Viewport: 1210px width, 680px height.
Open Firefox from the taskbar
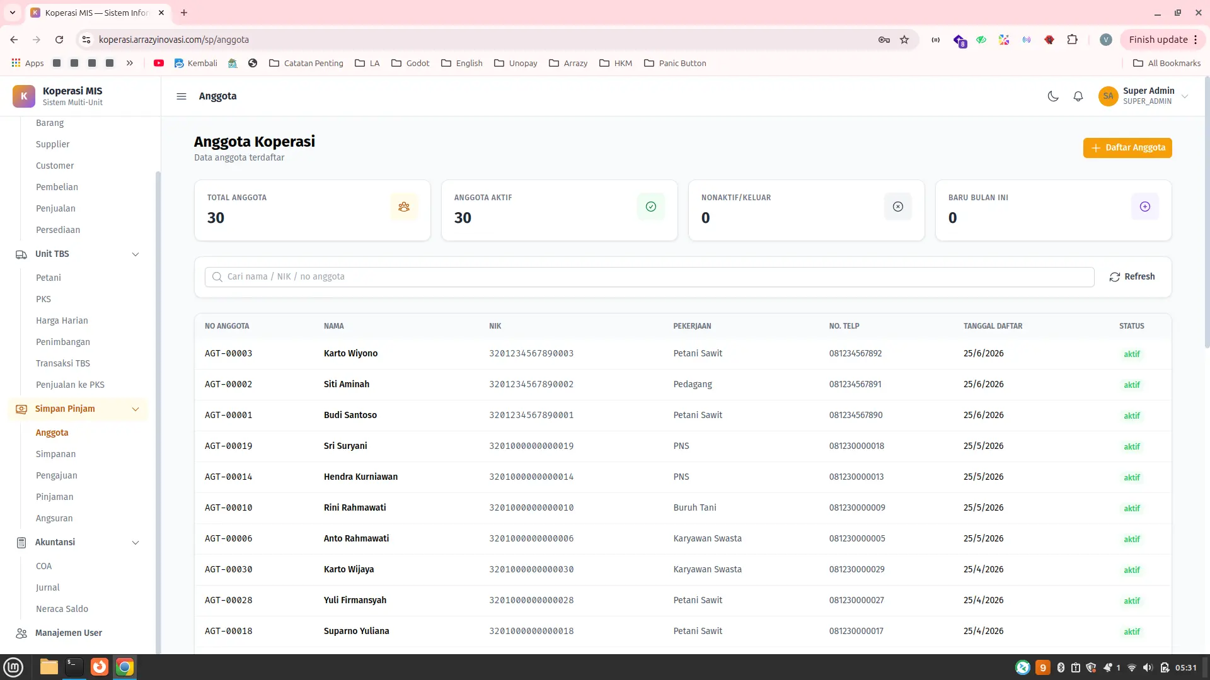tap(100, 667)
